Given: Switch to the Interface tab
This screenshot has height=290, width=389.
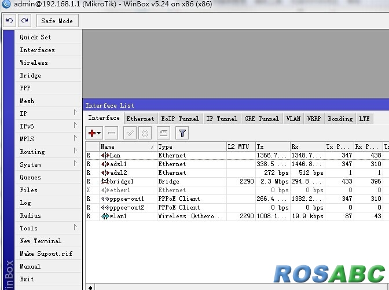Looking at the screenshot, I should tap(104, 118).
